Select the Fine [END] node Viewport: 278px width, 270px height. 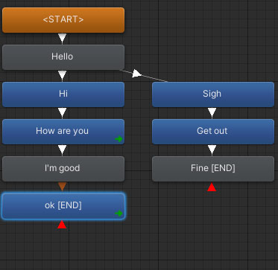(x=213, y=169)
